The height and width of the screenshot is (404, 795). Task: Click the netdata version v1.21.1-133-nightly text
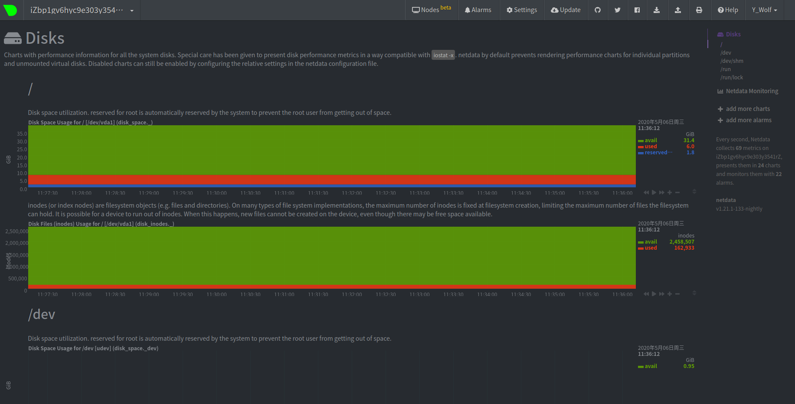pyautogui.click(x=739, y=209)
